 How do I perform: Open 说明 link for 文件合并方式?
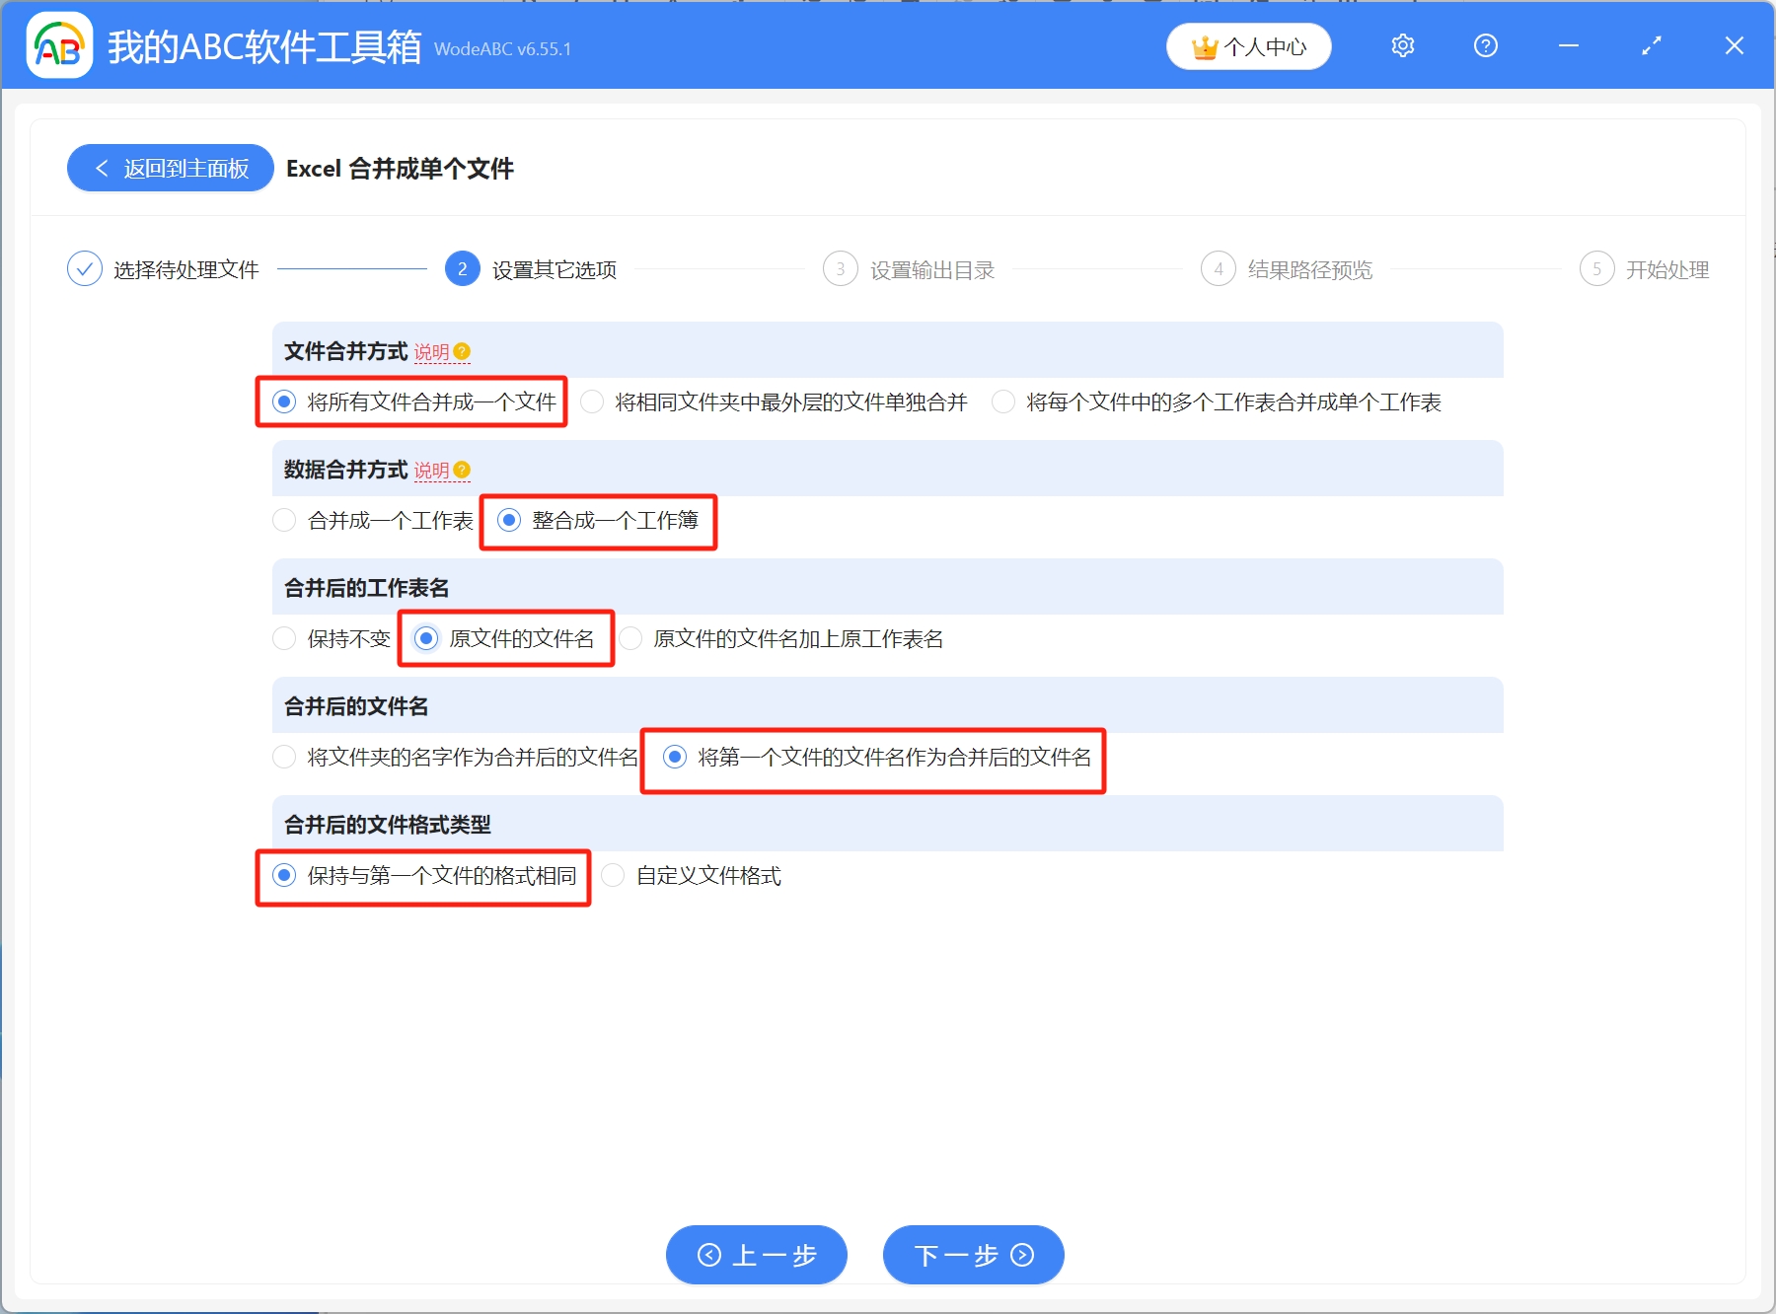[431, 352]
